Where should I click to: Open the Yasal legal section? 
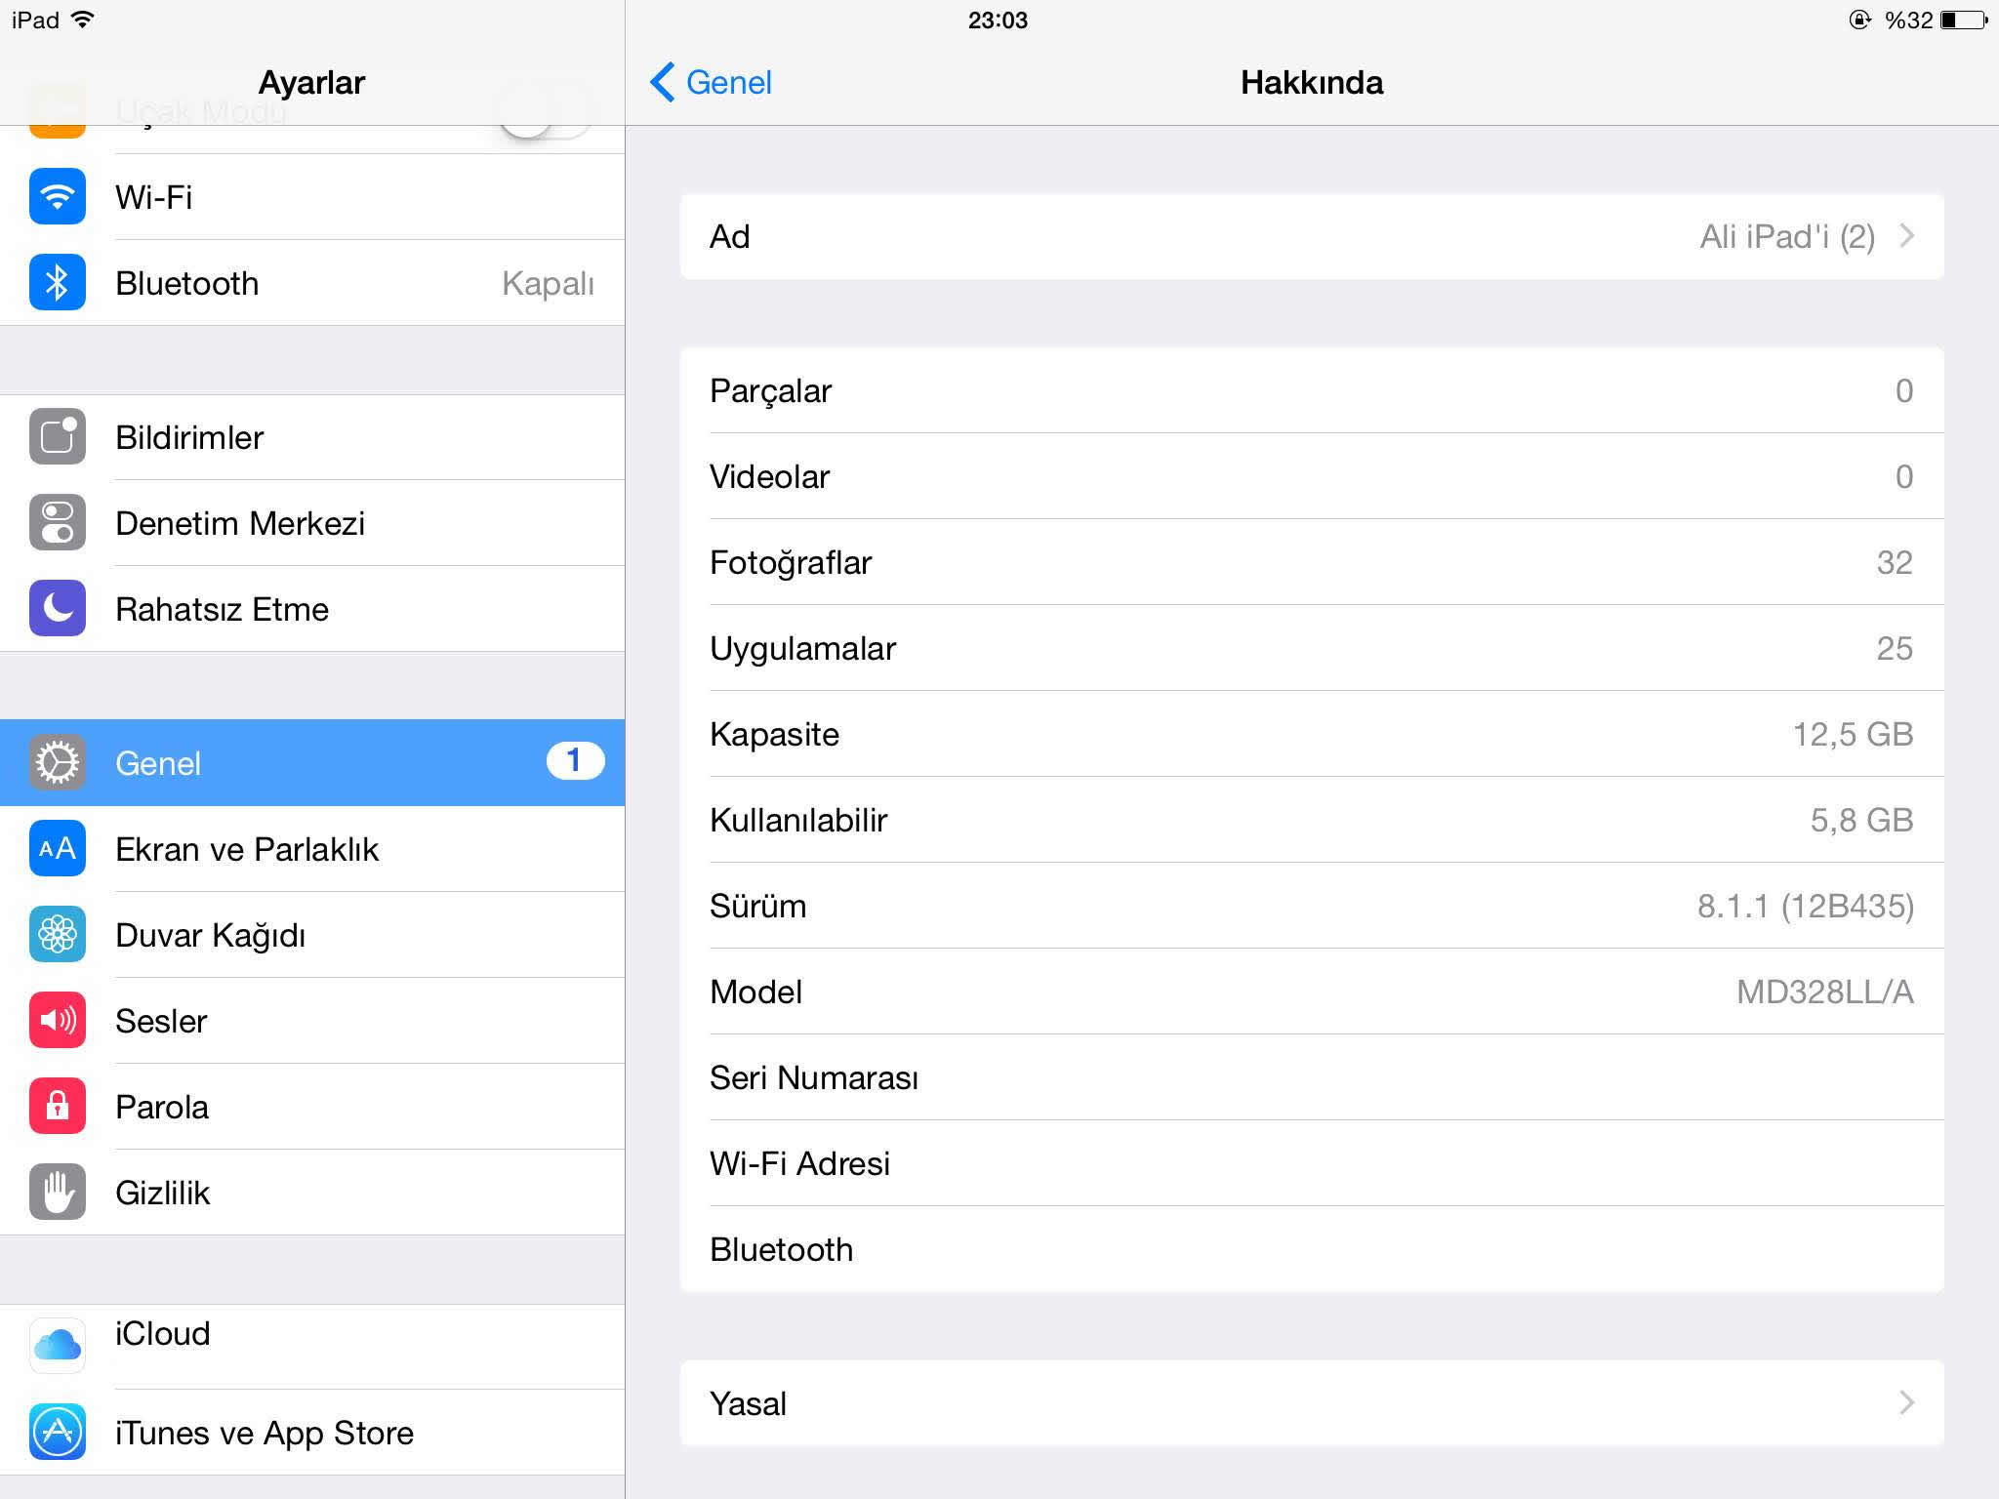(1312, 1403)
